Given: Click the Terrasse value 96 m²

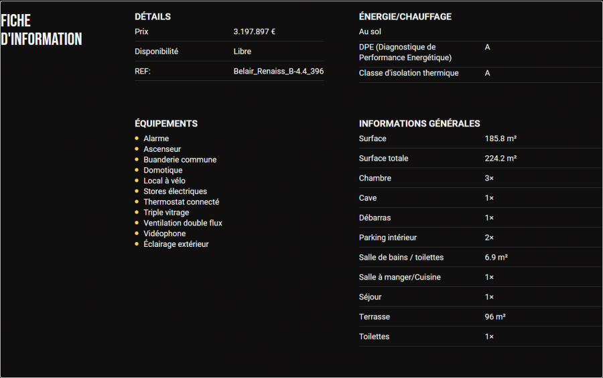Looking at the screenshot, I should point(495,317).
